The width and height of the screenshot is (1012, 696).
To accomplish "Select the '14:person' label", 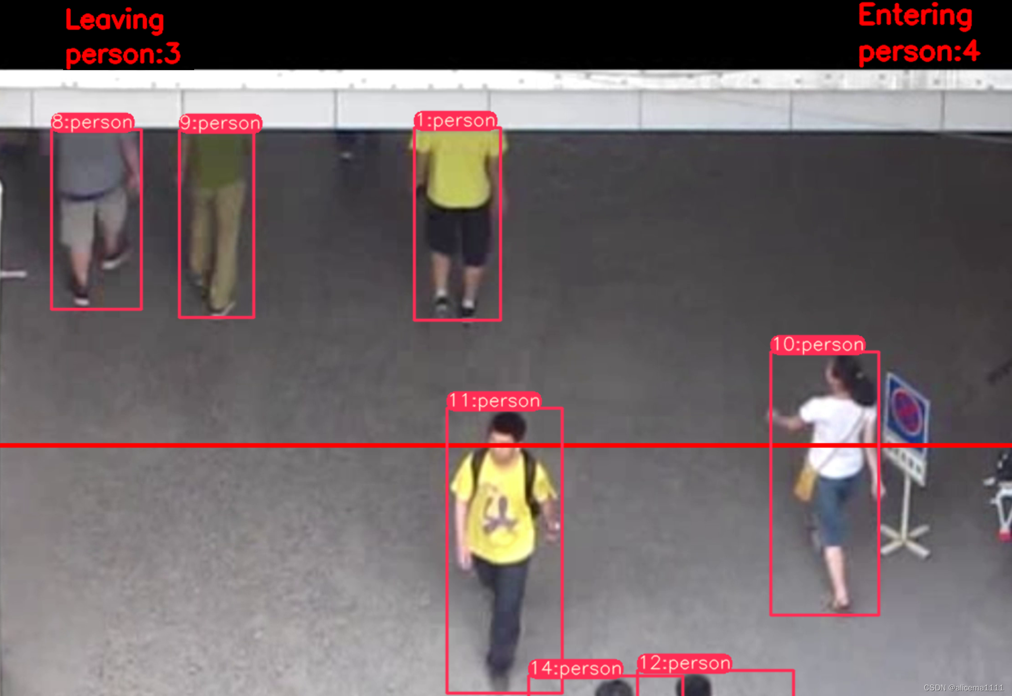I will click(576, 668).
